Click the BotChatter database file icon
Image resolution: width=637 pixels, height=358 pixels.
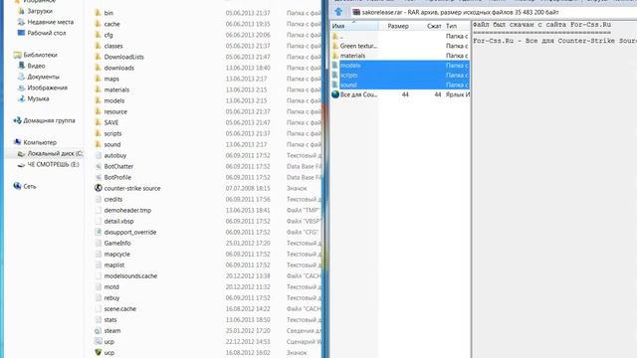click(98, 166)
